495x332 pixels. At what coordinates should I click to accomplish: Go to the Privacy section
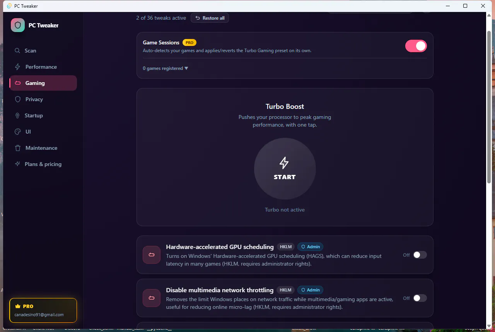(x=43, y=99)
